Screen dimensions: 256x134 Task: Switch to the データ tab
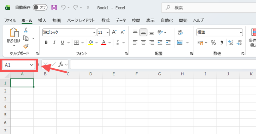(x=121, y=20)
